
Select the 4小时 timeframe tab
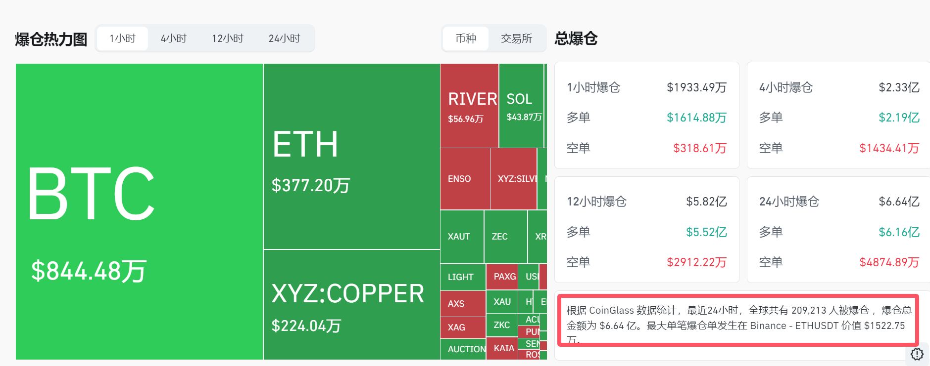[x=173, y=39]
